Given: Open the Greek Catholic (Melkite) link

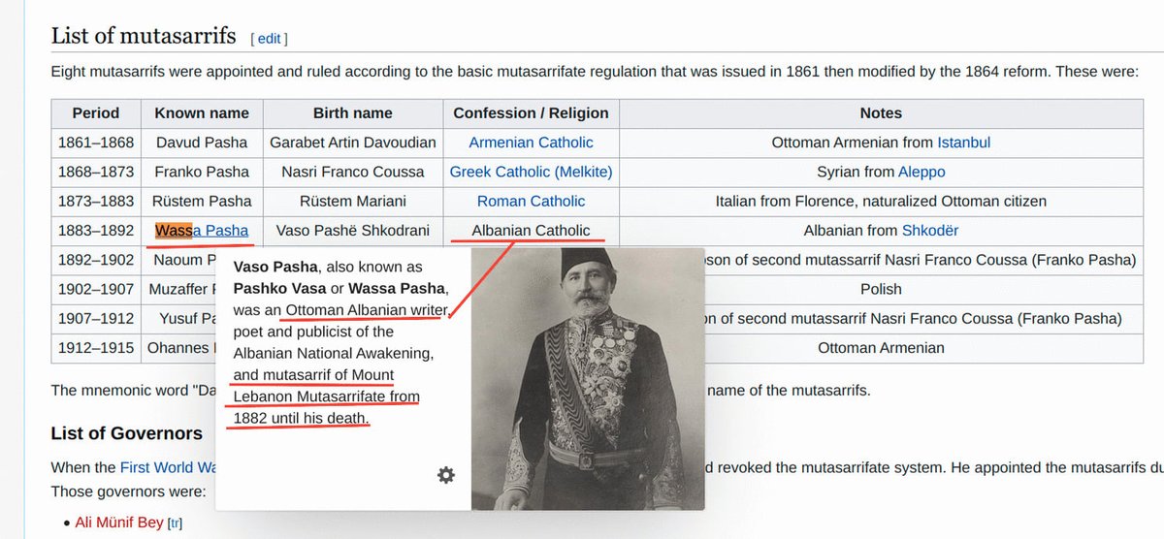Looking at the screenshot, I should (531, 172).
